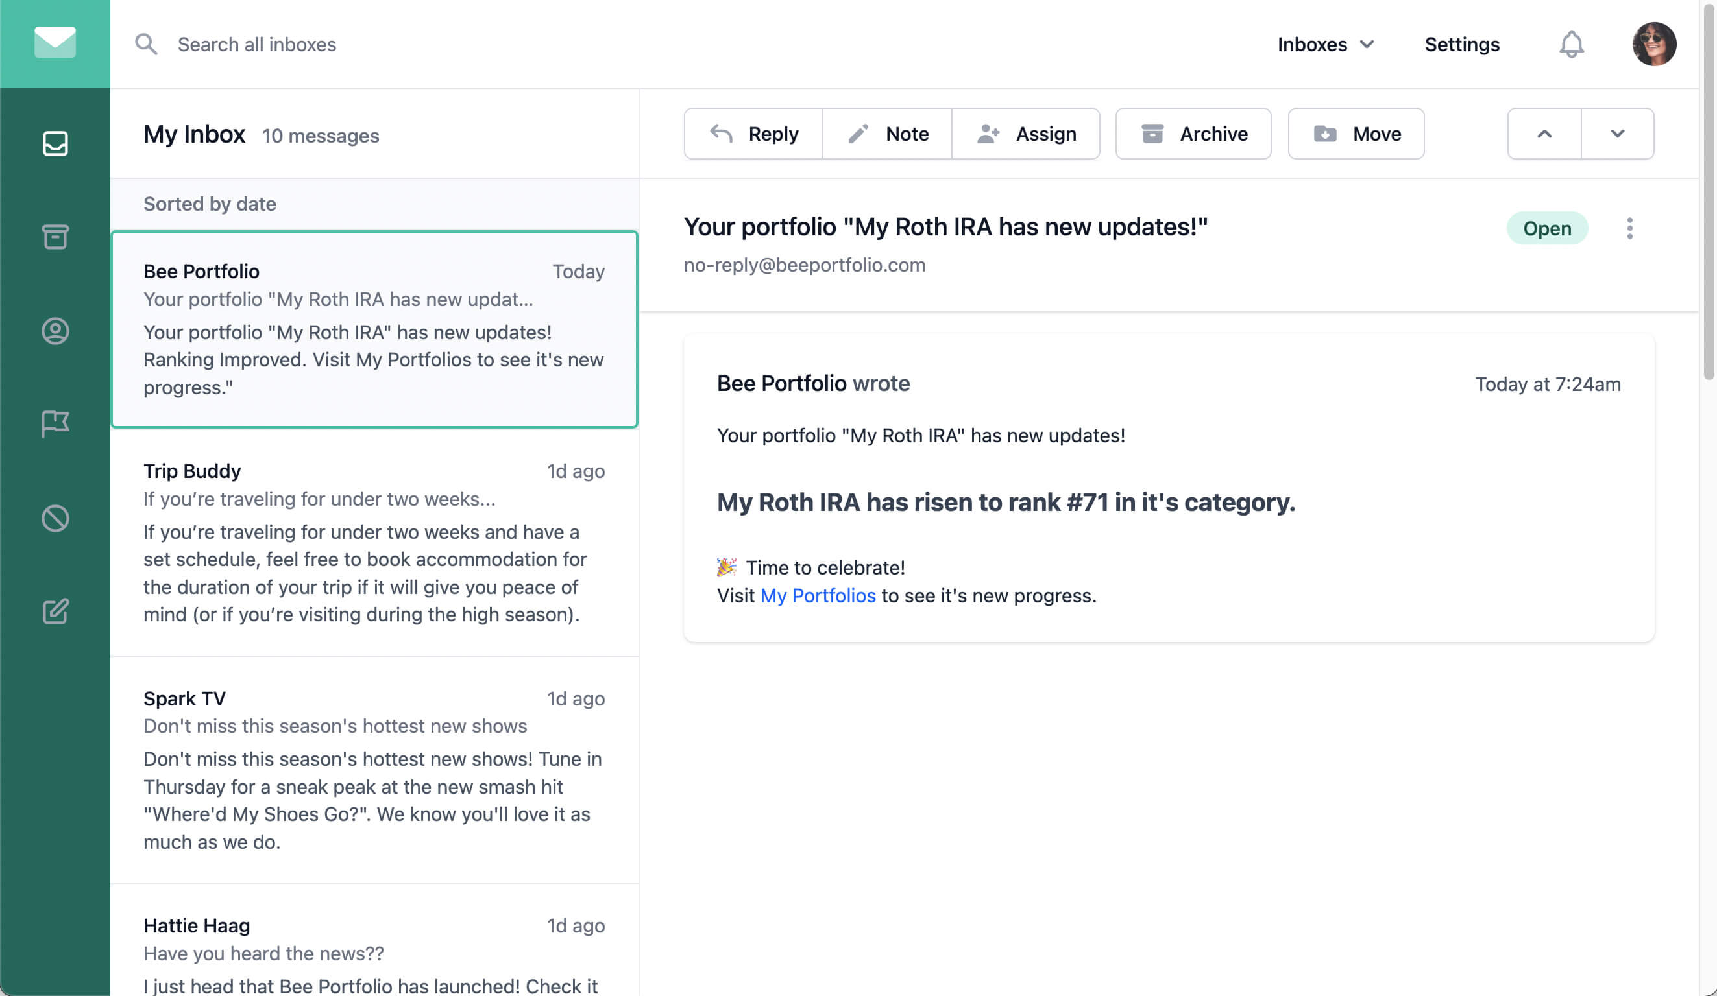The height and width of the screenshot is (996, 1717).
Task: Open archived messages in the sidebar
Action: tap(55, 237)
